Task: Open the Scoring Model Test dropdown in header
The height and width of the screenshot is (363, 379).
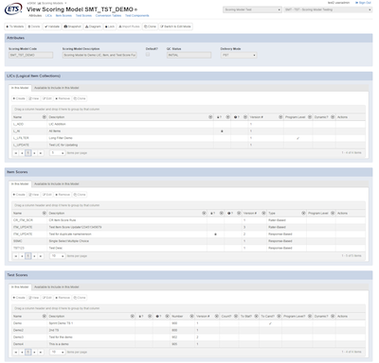Action: tap(252, 9)
